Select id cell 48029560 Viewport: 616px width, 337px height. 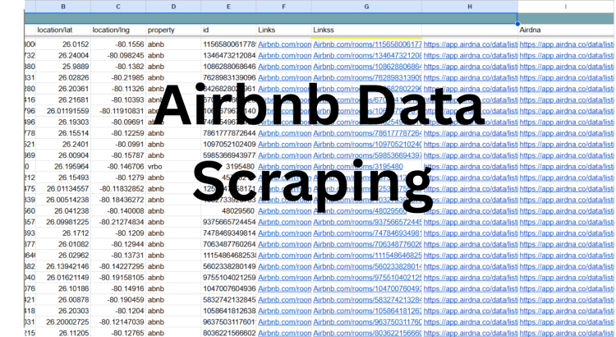coord(228,210)
